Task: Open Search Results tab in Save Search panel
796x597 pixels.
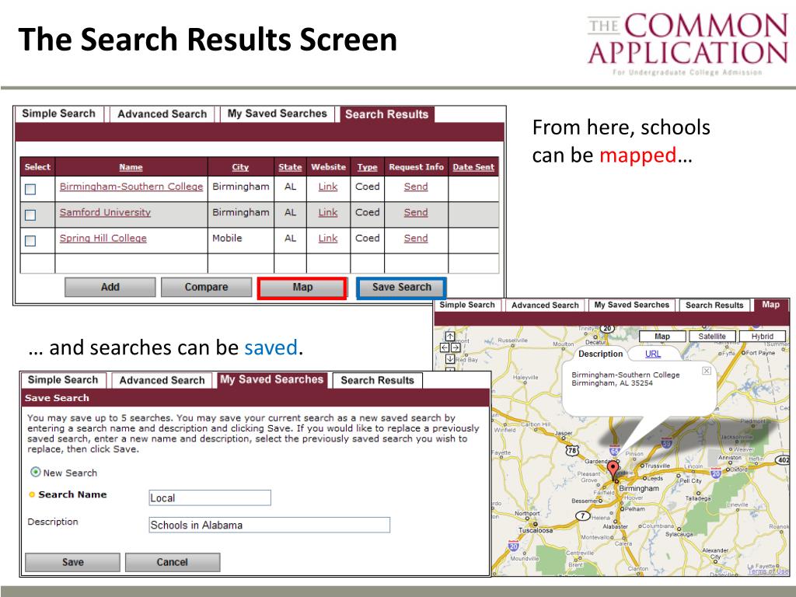Action: click(377, 380)
